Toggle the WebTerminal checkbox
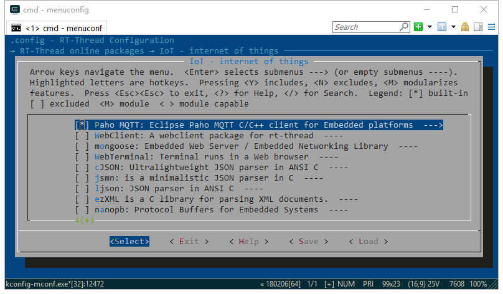The image size is (503, 294). click(82, 156)
